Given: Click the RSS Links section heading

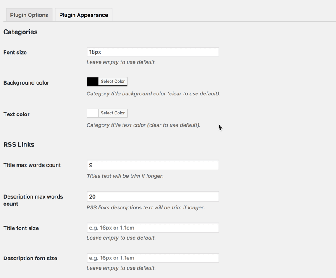Looking at the screenshot, I should pyautogui.click(x=19, y=145).
